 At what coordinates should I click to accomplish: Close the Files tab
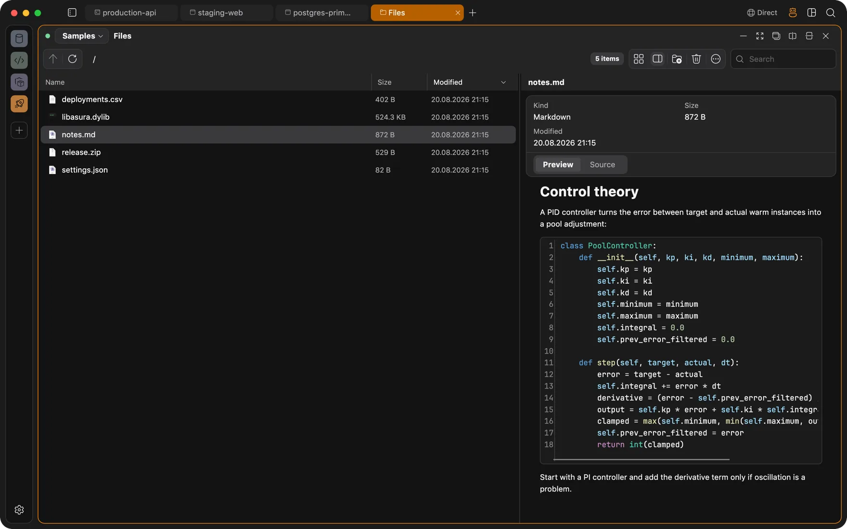pos(457,13)
